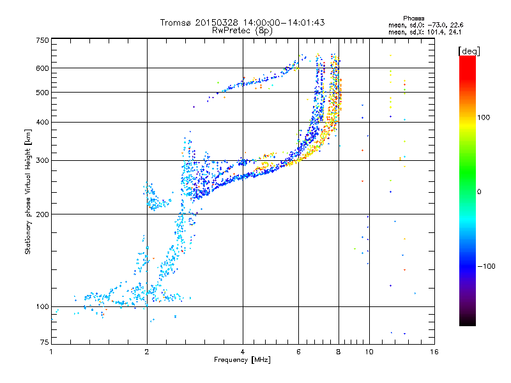
Task: Click the x-axis tick label '1'
Action: (51, 352)
